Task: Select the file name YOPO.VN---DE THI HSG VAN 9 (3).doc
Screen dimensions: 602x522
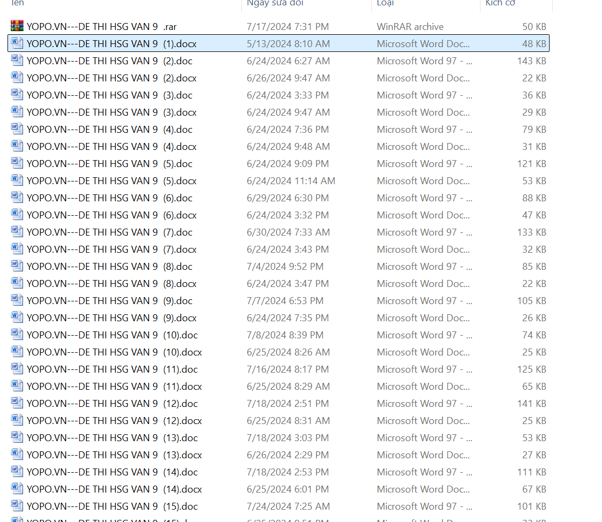Action: [x=110, y=95]
